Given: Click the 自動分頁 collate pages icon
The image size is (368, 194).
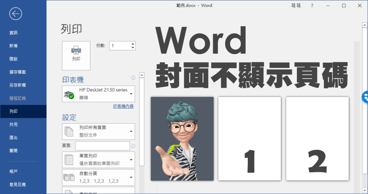Looking at the screenshot, I should tap(69, 177).
